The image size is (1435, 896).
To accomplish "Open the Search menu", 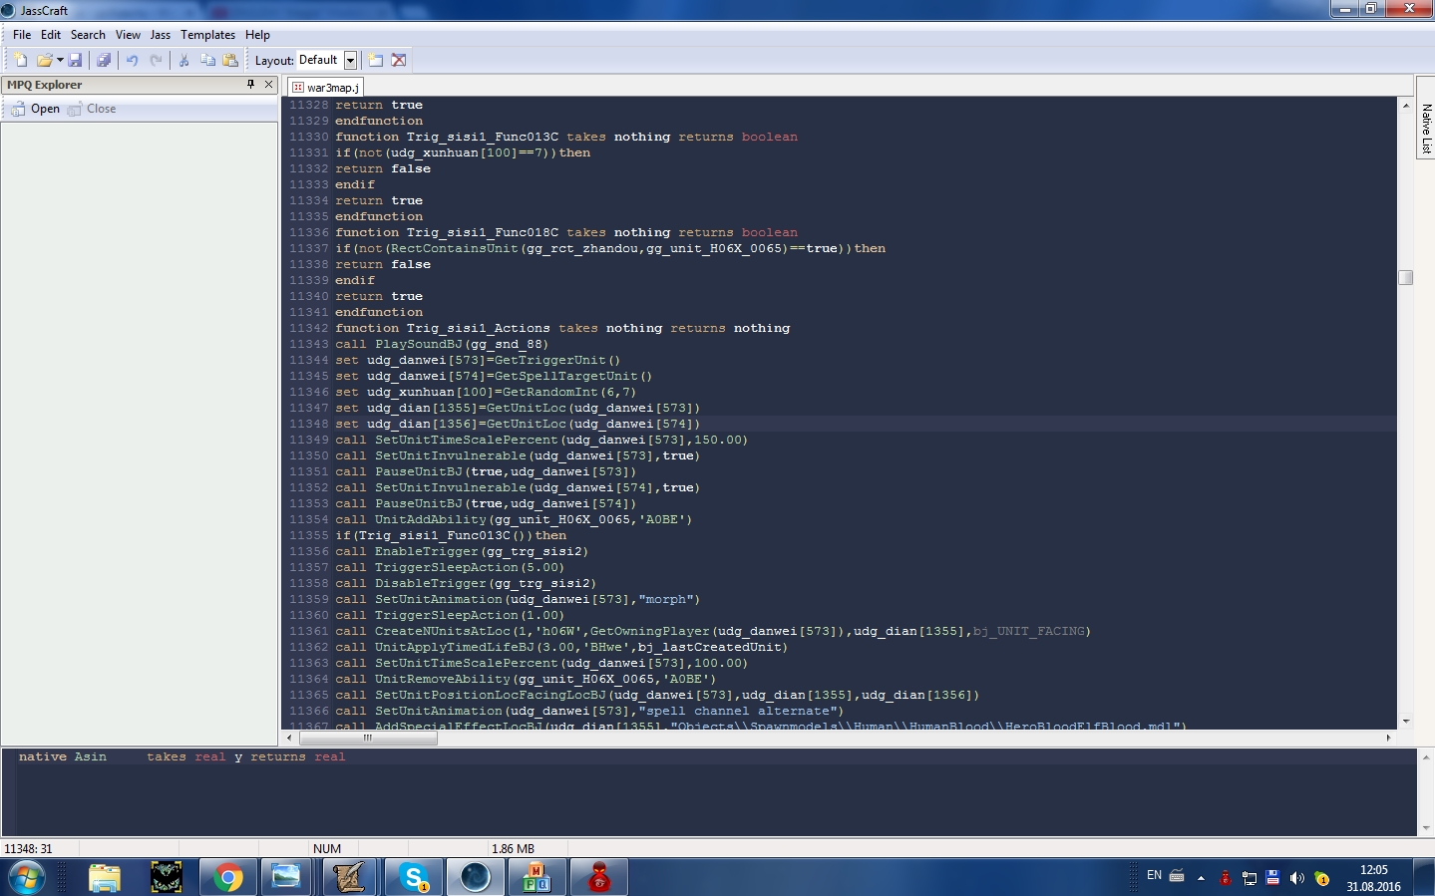I will click(x=88, y=34).
